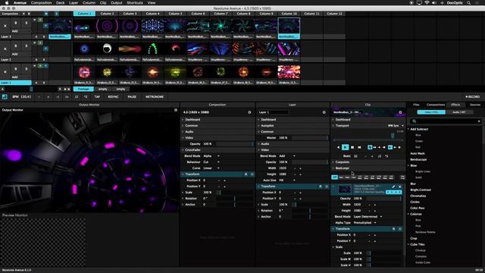Toggle Solo S on Layer 3

(x=27, y=23)
